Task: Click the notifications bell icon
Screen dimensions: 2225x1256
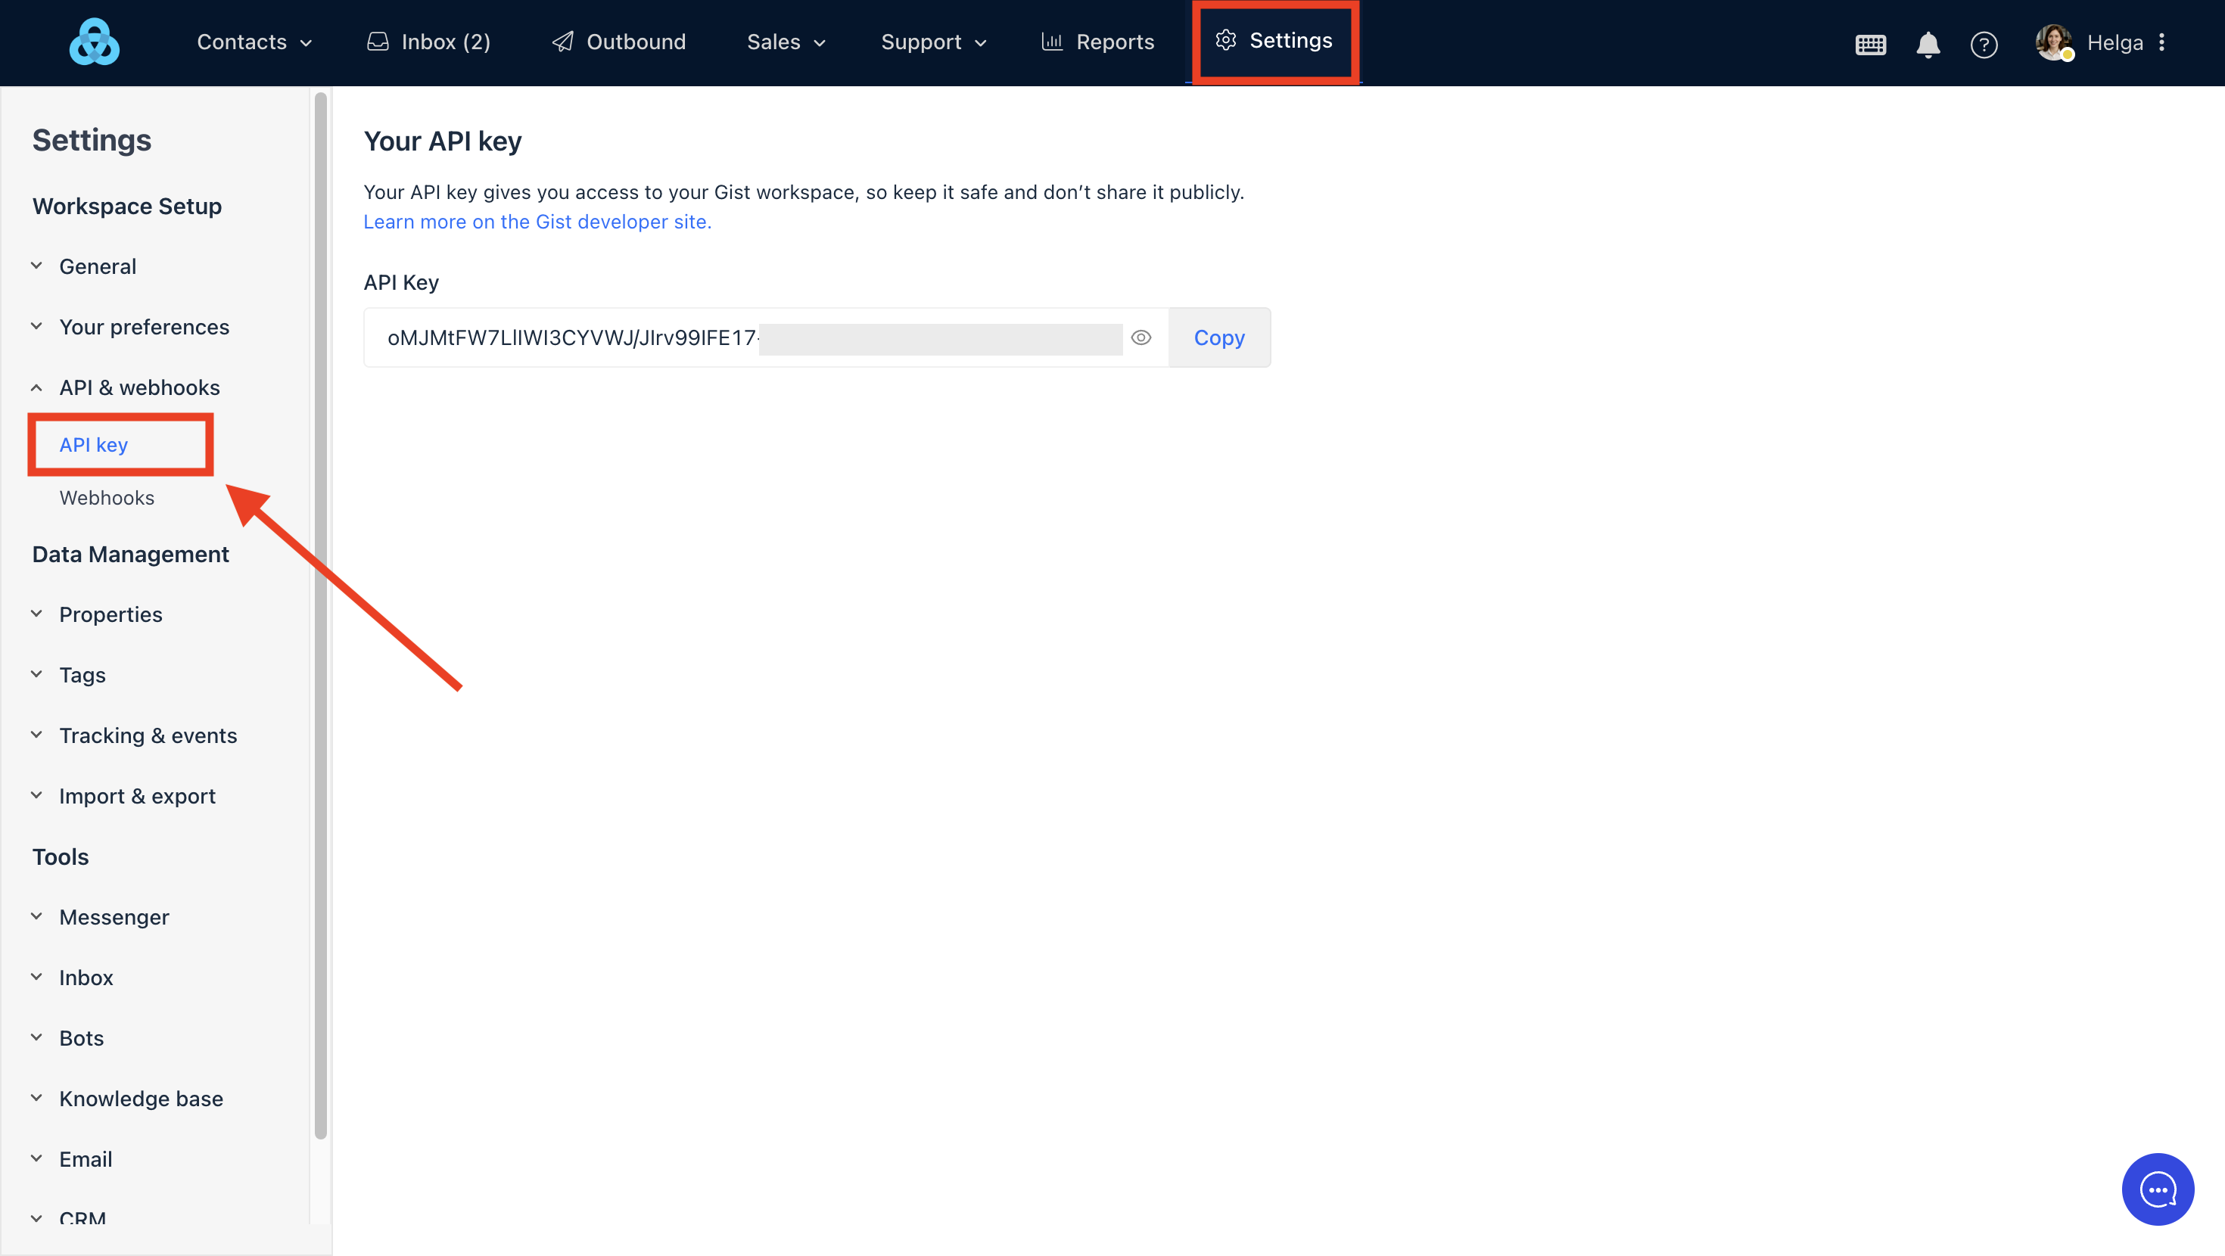Action: pos(1927,45)
